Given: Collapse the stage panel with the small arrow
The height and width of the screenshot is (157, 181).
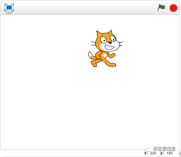Looking at the screenshot, I should click(x=180, y=154).
